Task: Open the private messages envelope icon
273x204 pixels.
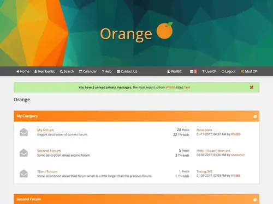Action: click(192, 71)
